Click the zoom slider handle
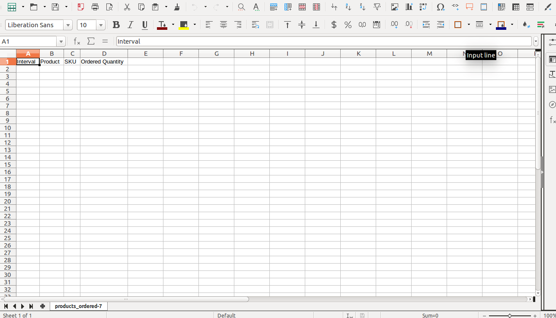 click(x=510, y=315)
